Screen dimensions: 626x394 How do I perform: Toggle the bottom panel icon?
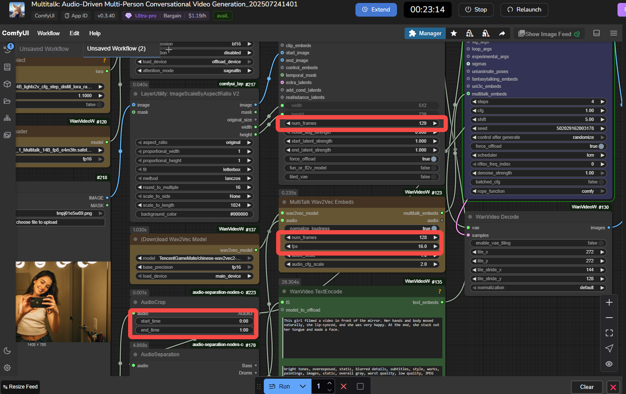tap(596, 33)
